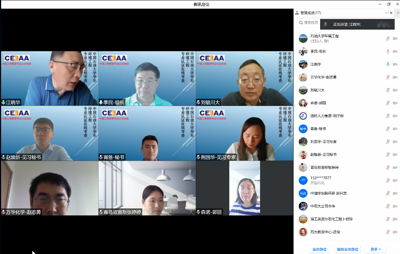
Task: Click the camera icon for 刘敏川大
Action: pyautogui.click(x=395, y=90)
